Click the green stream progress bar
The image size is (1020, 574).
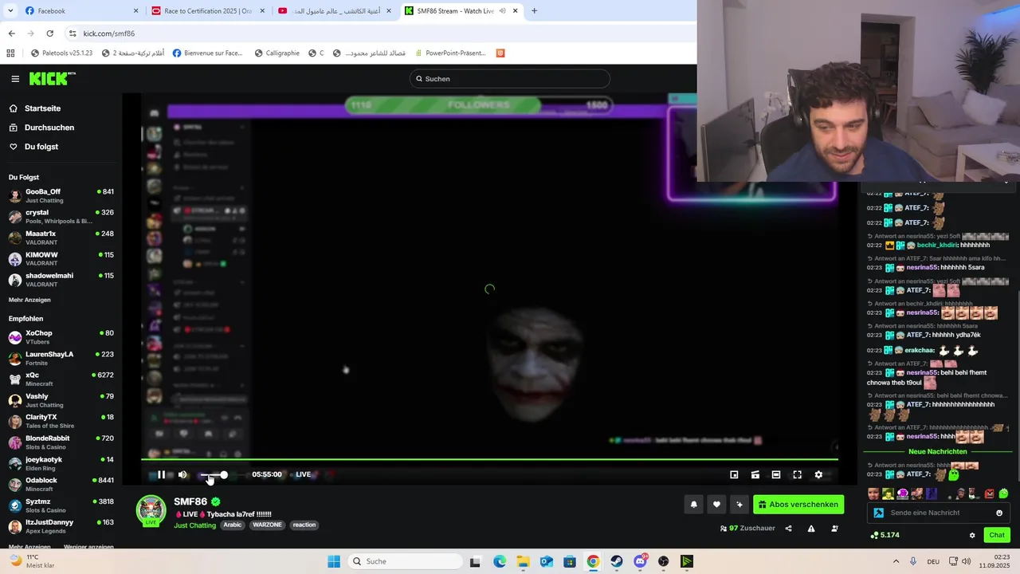[x=489, y=459]
